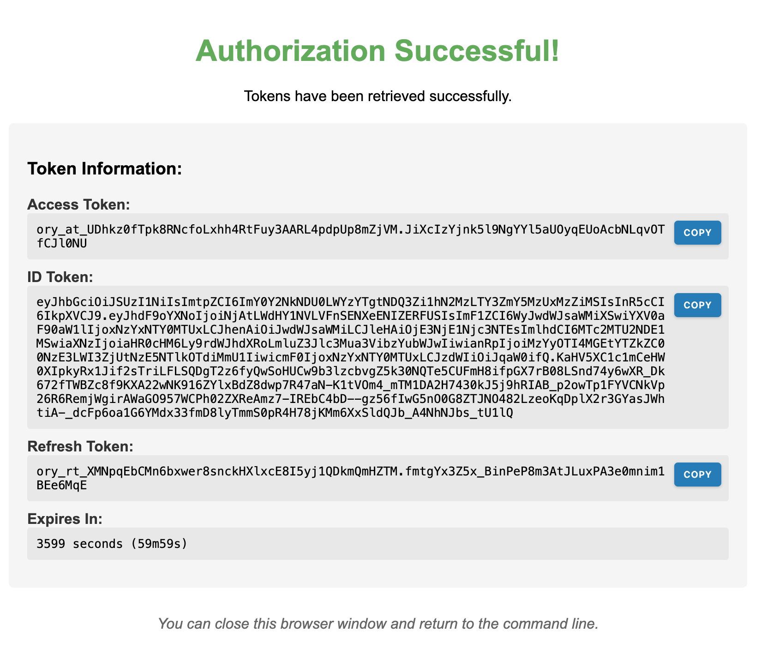
Task: Click the '3599 seconds' expiry value
Action: pyautogui.click(x=79, y=544)
